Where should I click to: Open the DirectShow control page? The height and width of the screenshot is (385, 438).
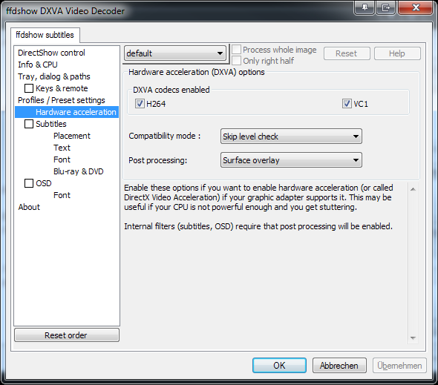[51, 53]
